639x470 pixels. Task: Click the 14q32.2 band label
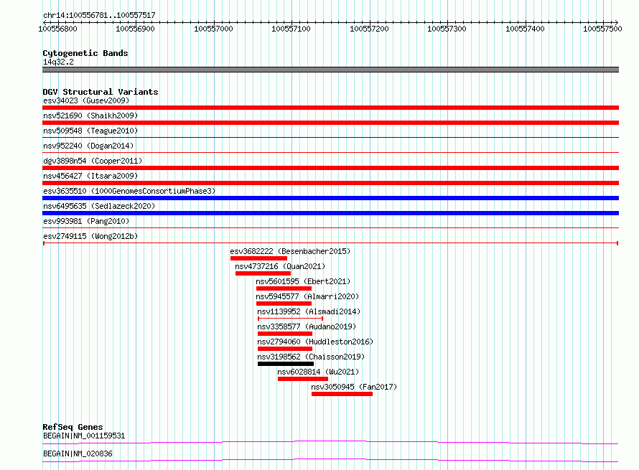point(58,62)
